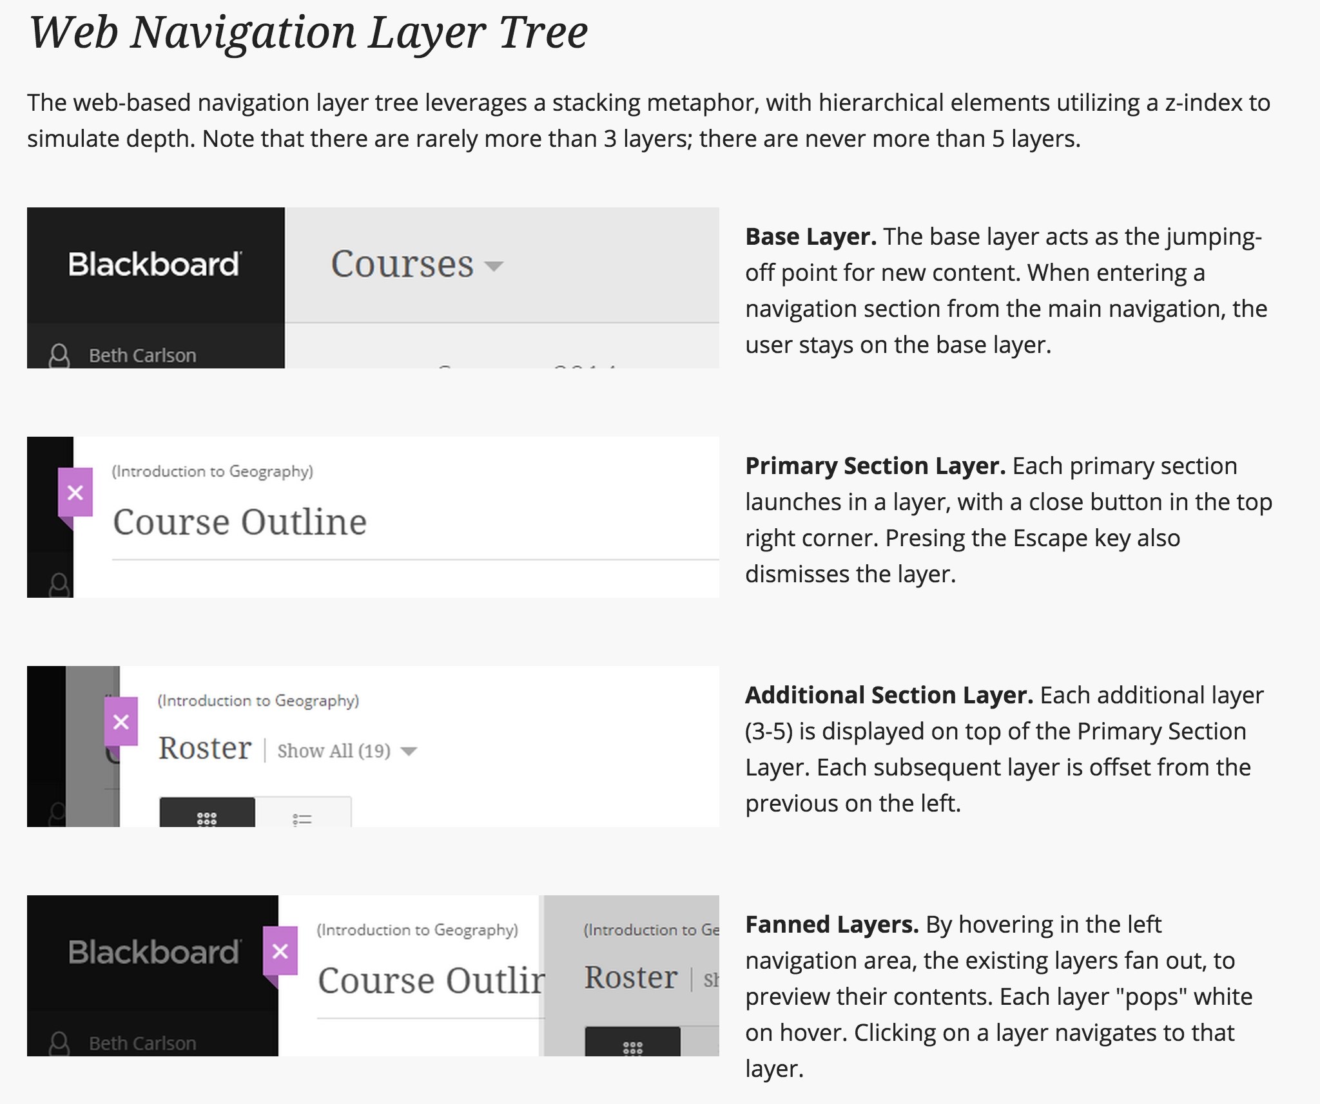
Task: Click the Primary Section Layer. bold label
Action: click(x=875, y=466)
